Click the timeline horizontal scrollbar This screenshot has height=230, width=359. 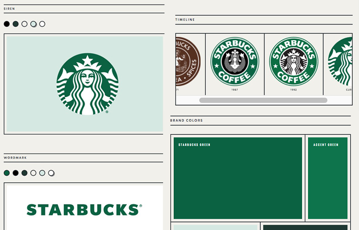(x=263, y=100)
